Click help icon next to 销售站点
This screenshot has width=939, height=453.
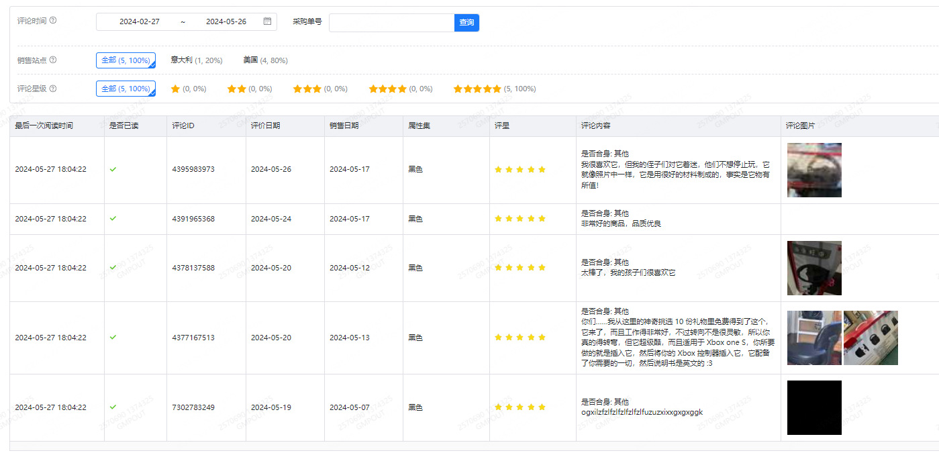click(x=53, y=60)
